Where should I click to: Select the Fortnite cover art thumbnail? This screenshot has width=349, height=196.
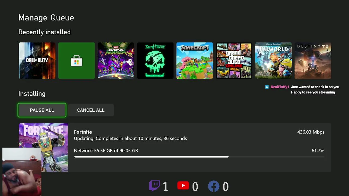(x=43, y=148)
